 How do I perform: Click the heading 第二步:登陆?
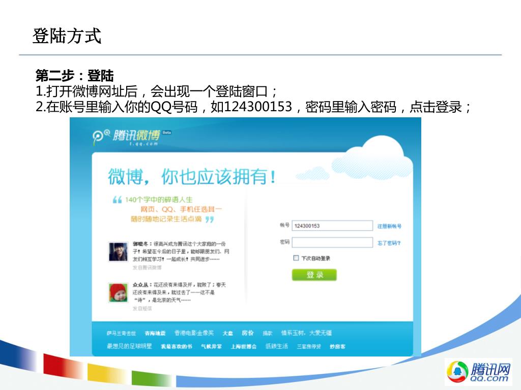point(75,76)
